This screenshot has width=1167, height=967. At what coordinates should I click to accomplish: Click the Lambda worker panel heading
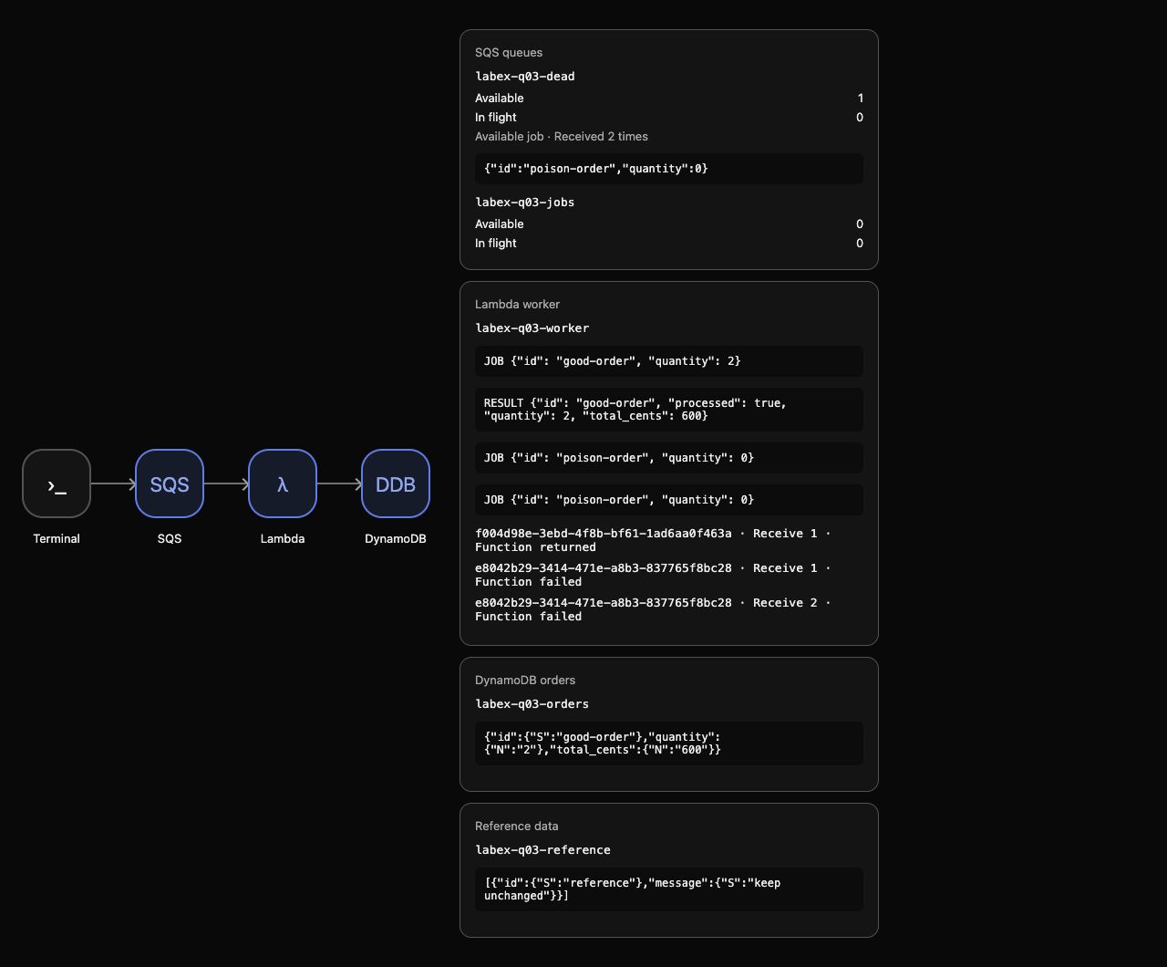coord(518,305)
